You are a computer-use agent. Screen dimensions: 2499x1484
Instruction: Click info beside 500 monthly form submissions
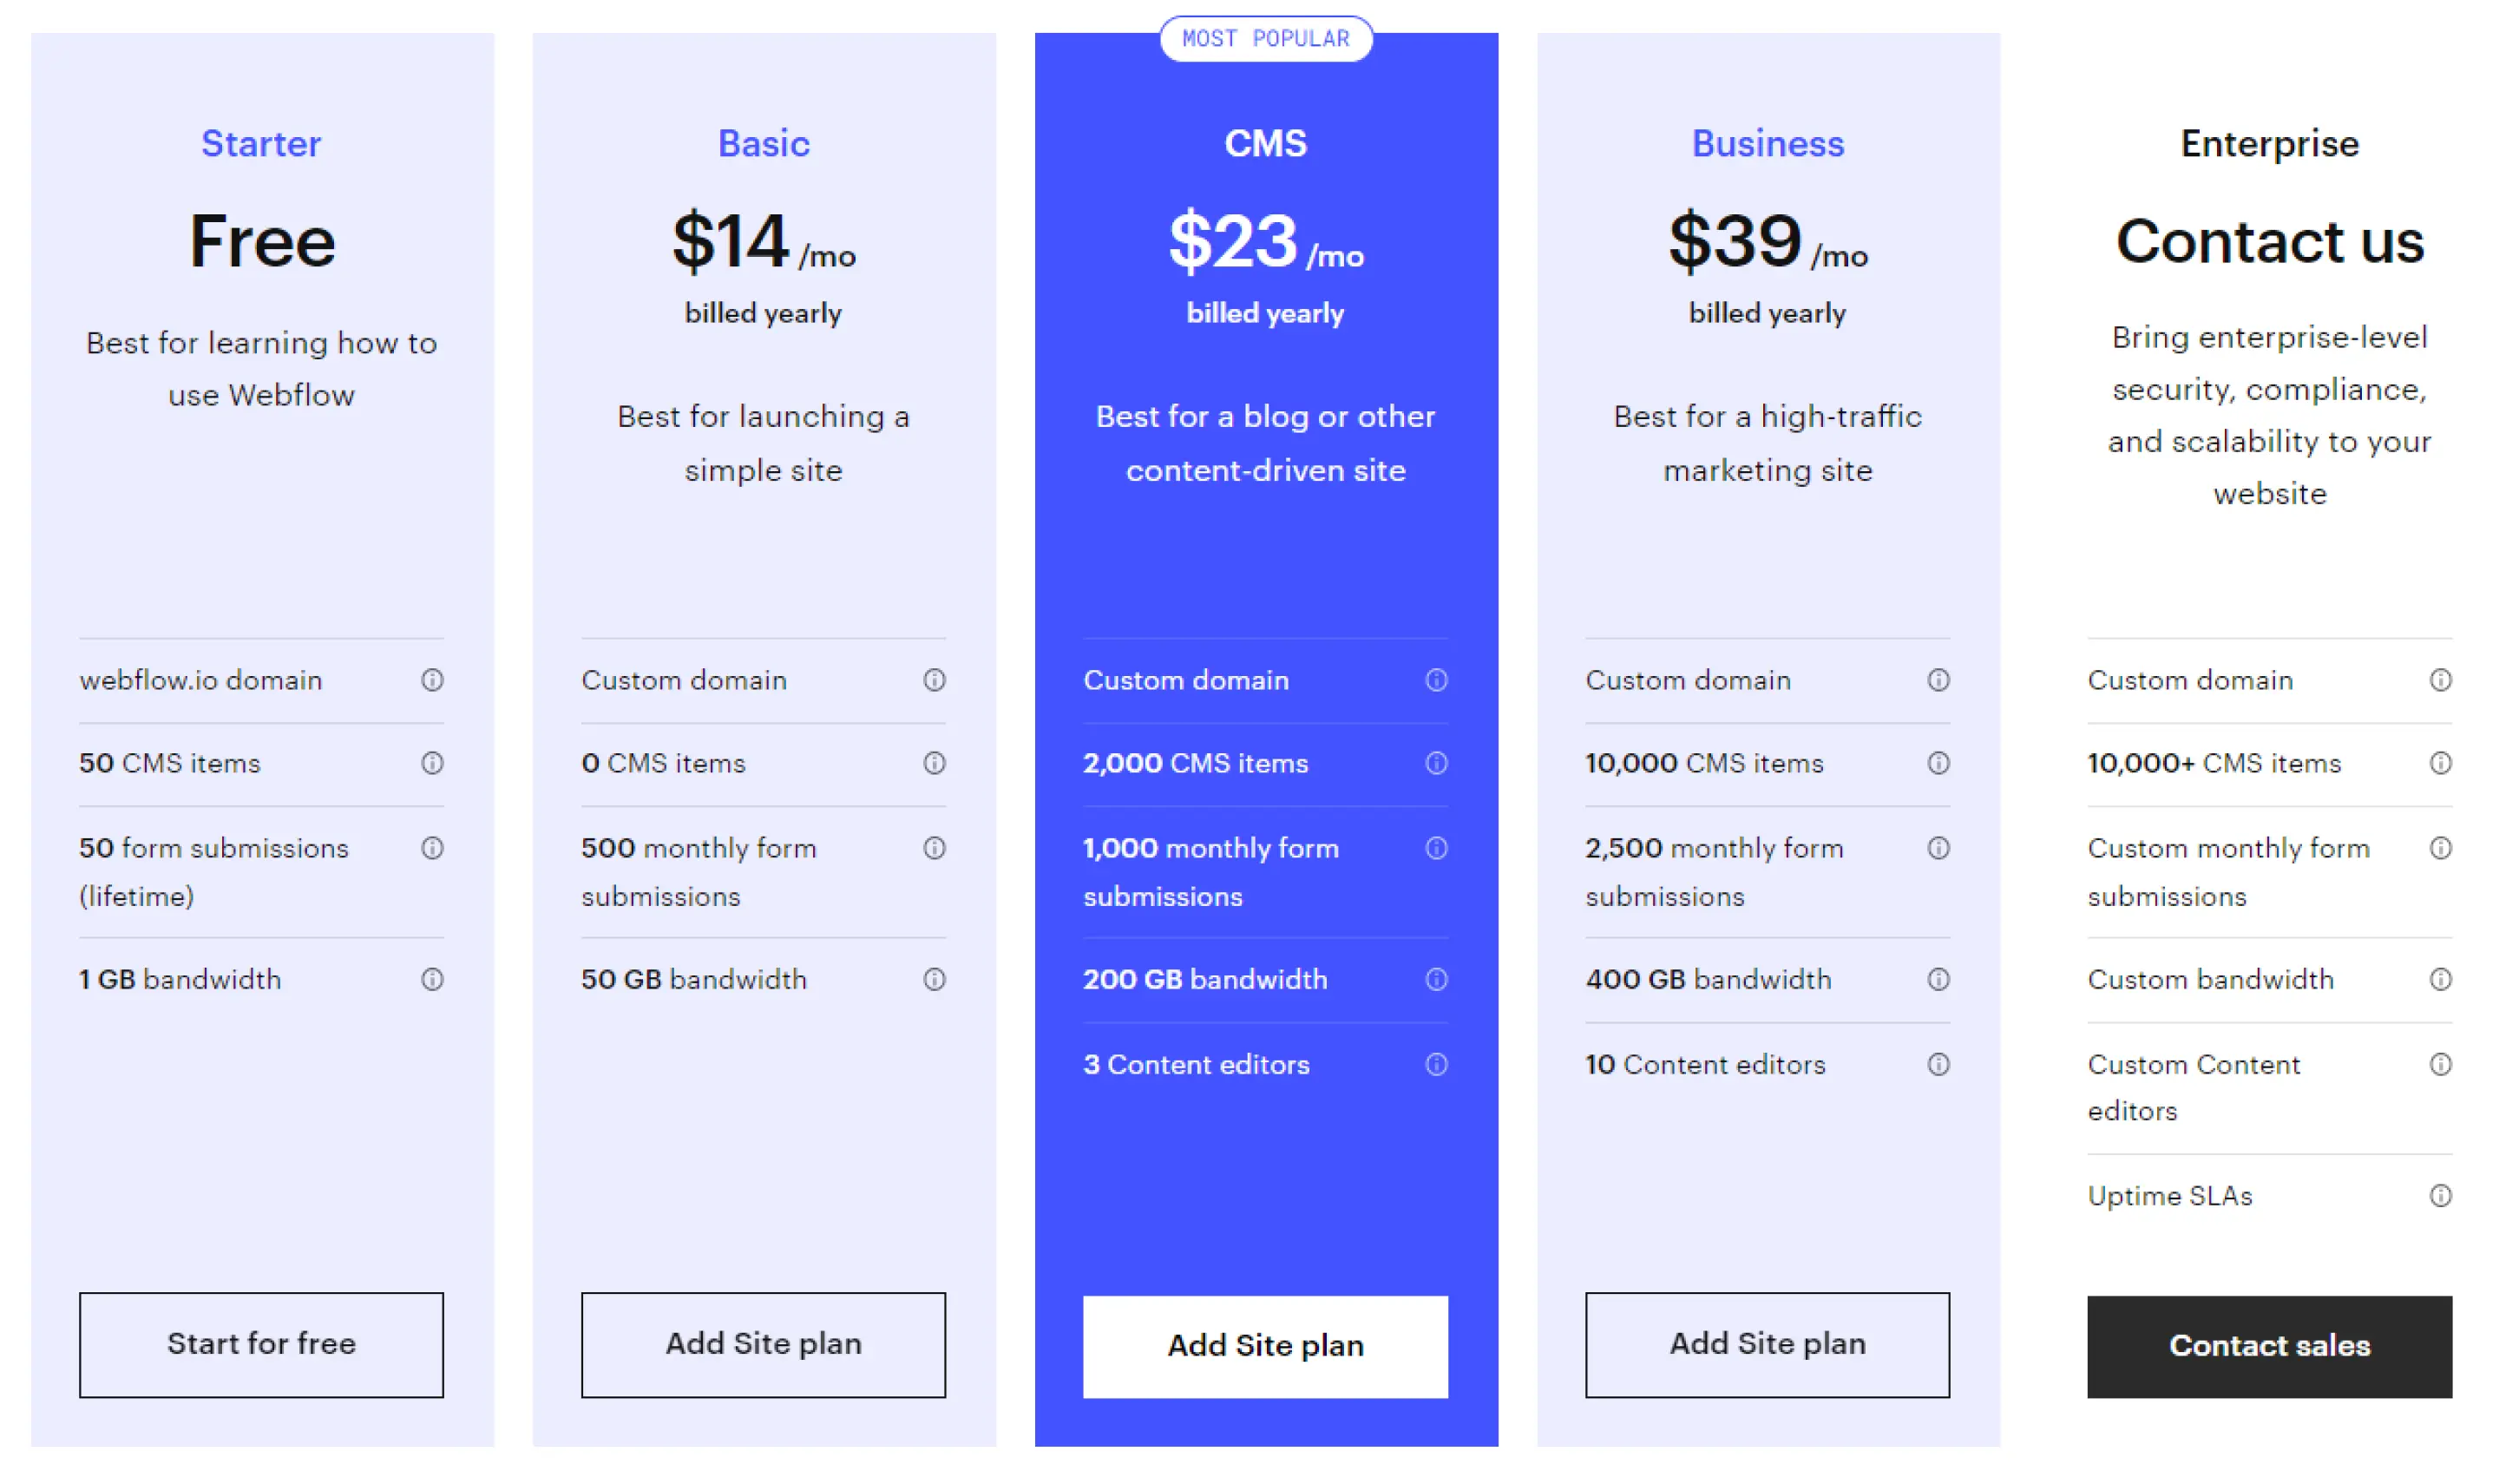(x=934, y=848)
